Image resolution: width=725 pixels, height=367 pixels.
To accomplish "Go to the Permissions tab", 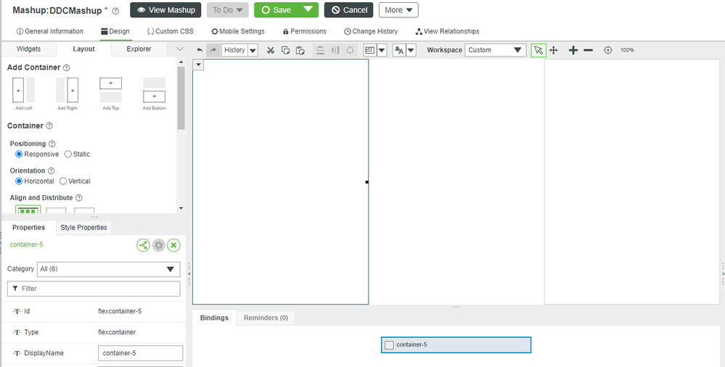I will [x=304, y=31].
